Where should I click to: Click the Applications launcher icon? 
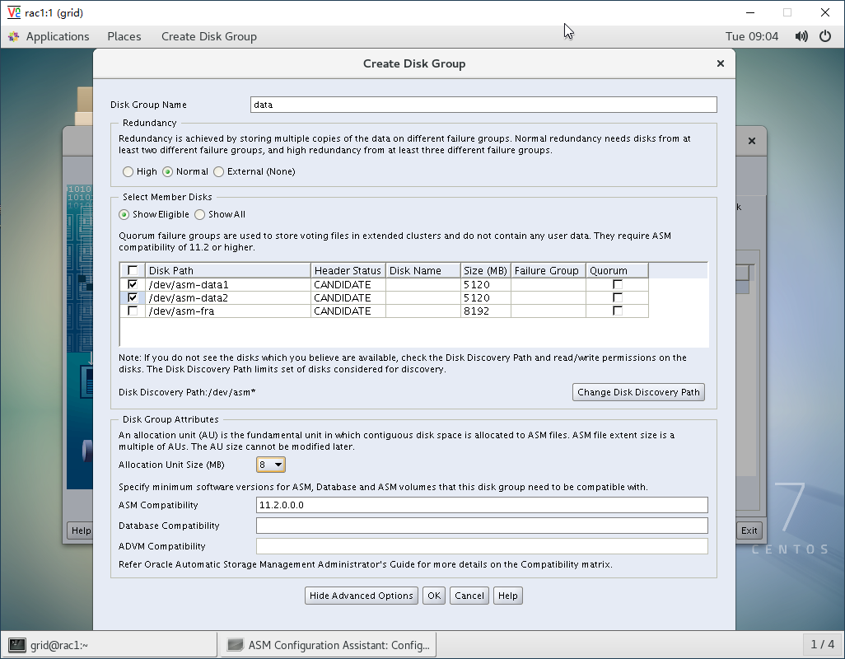[14, 36]
